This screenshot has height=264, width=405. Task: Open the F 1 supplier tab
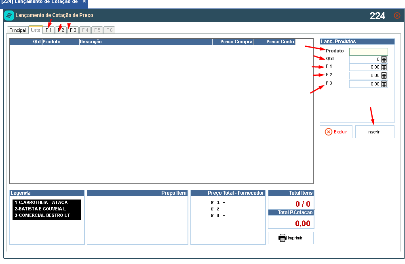pyautogui.click(x=49, y=30)
